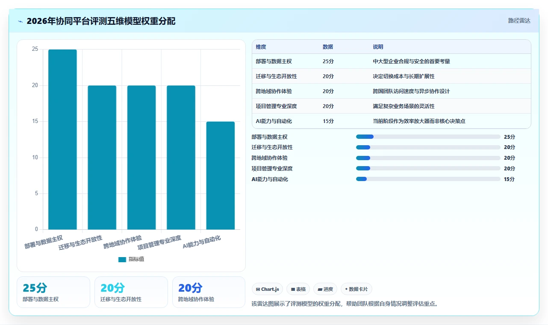The width and height of the screenshot is (548, 325).
Task: Click the 2026年协同平台评测五维模型权重分配 title
Action: pos(101,21)
